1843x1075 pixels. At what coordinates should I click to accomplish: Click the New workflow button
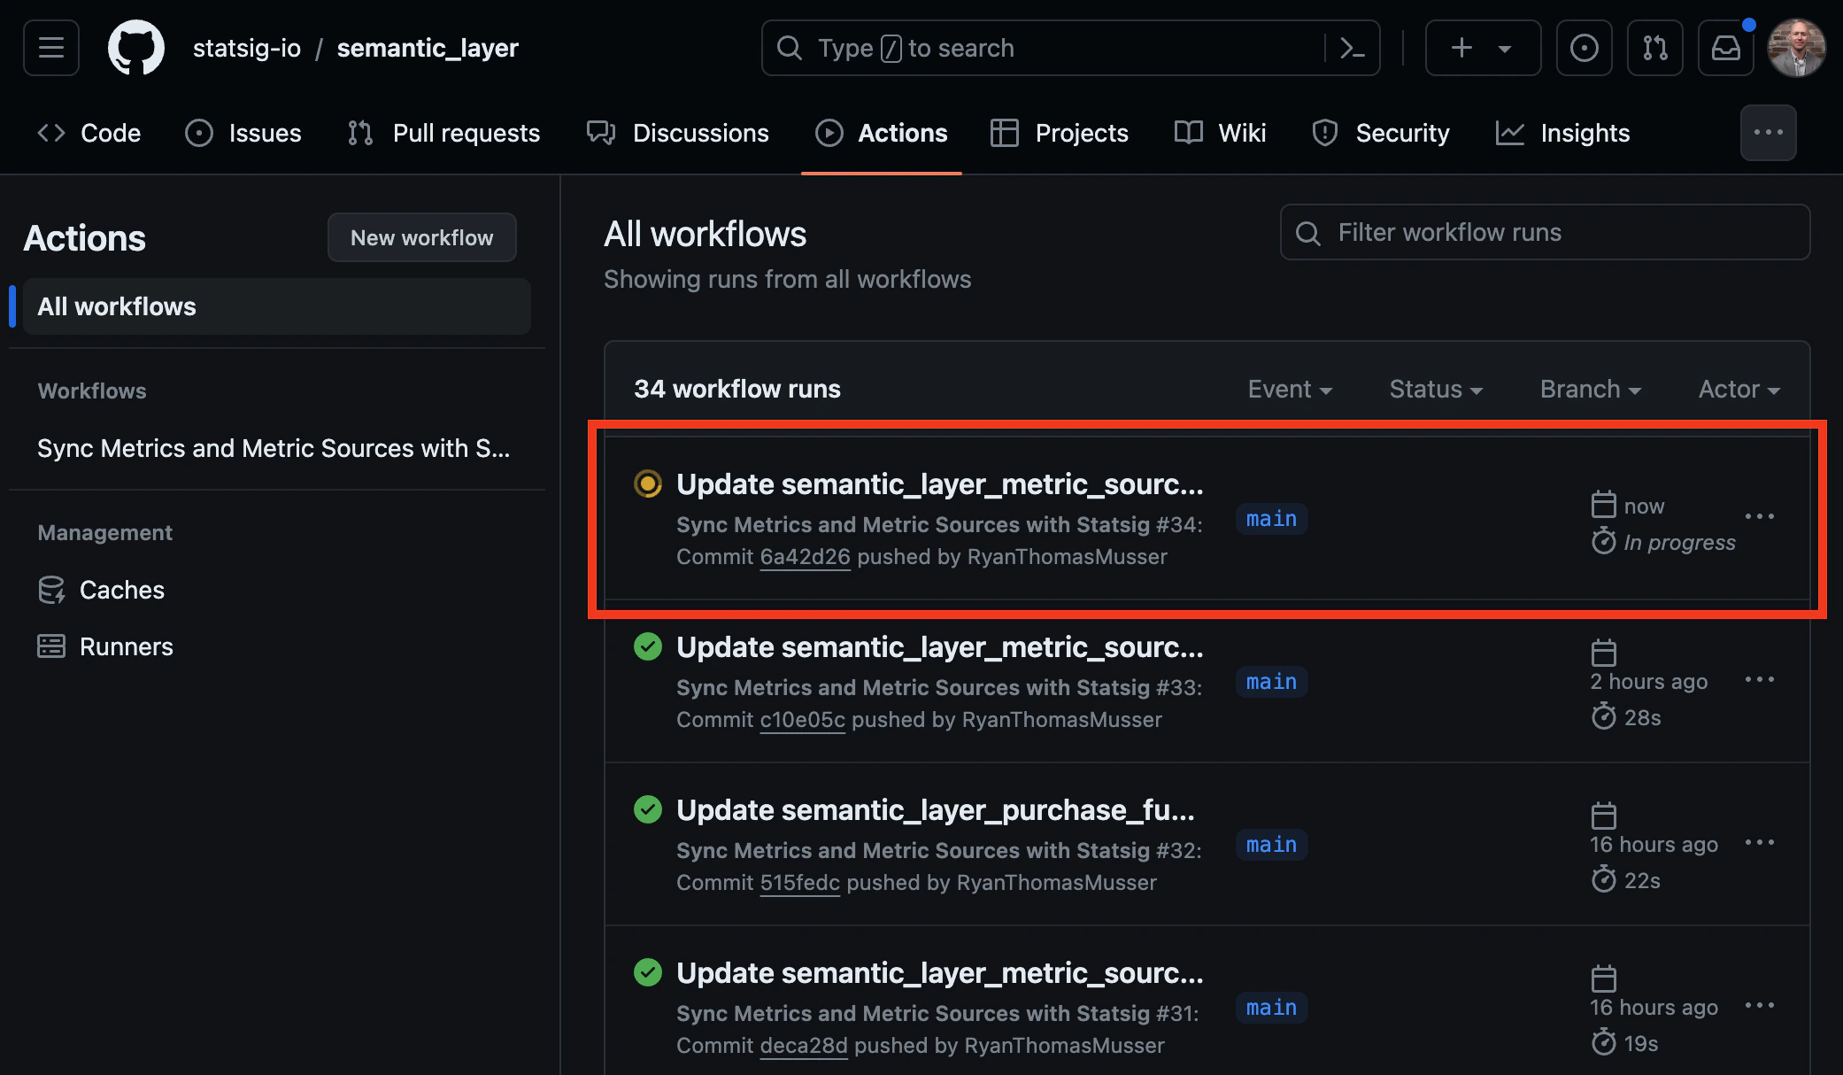421,237
